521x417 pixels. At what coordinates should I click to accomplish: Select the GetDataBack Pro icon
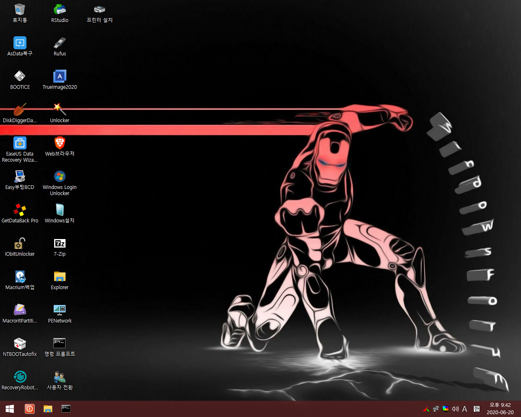point(20,213)
